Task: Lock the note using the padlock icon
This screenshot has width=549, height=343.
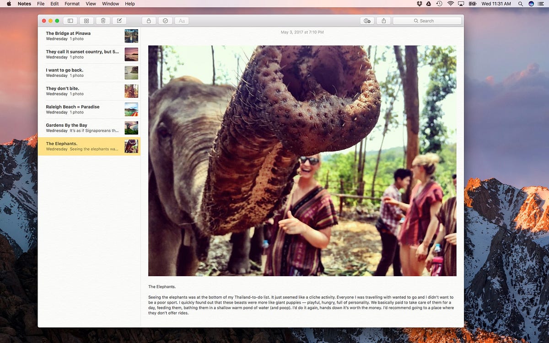Action: (x=149, y=21)
